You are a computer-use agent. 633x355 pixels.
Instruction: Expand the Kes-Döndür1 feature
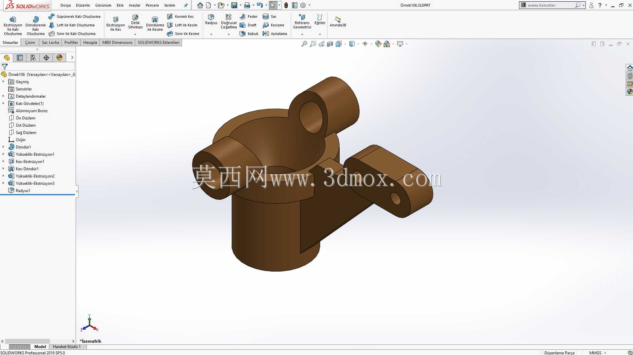pos(3,169)
